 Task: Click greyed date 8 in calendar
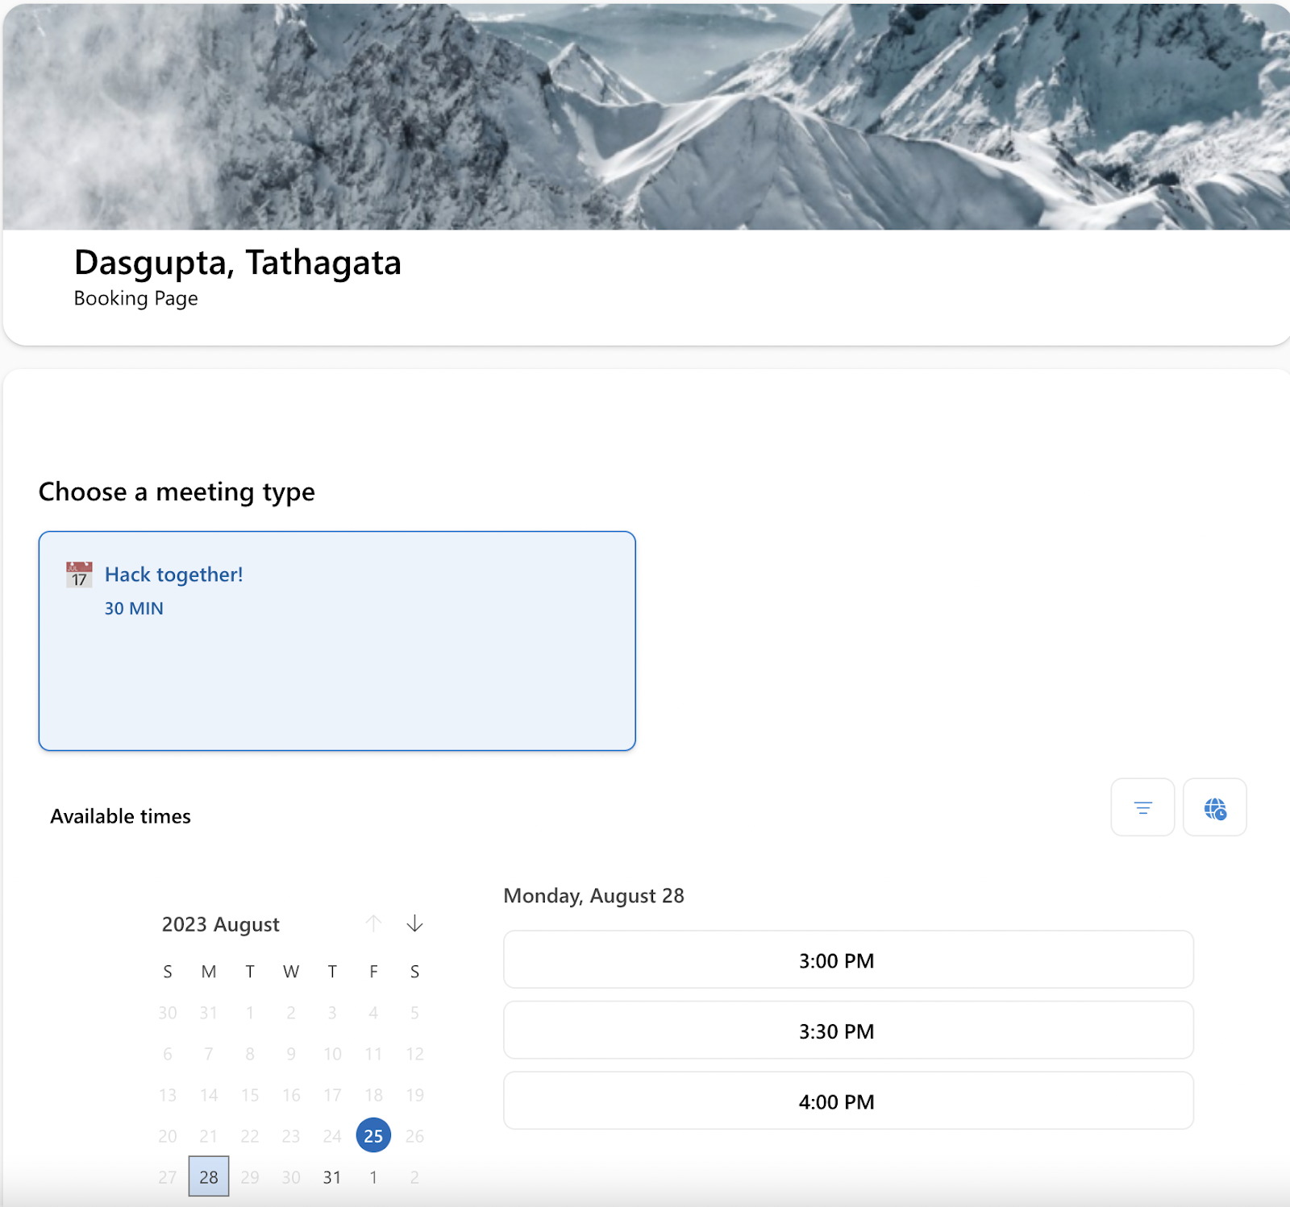pos(250,1054)
